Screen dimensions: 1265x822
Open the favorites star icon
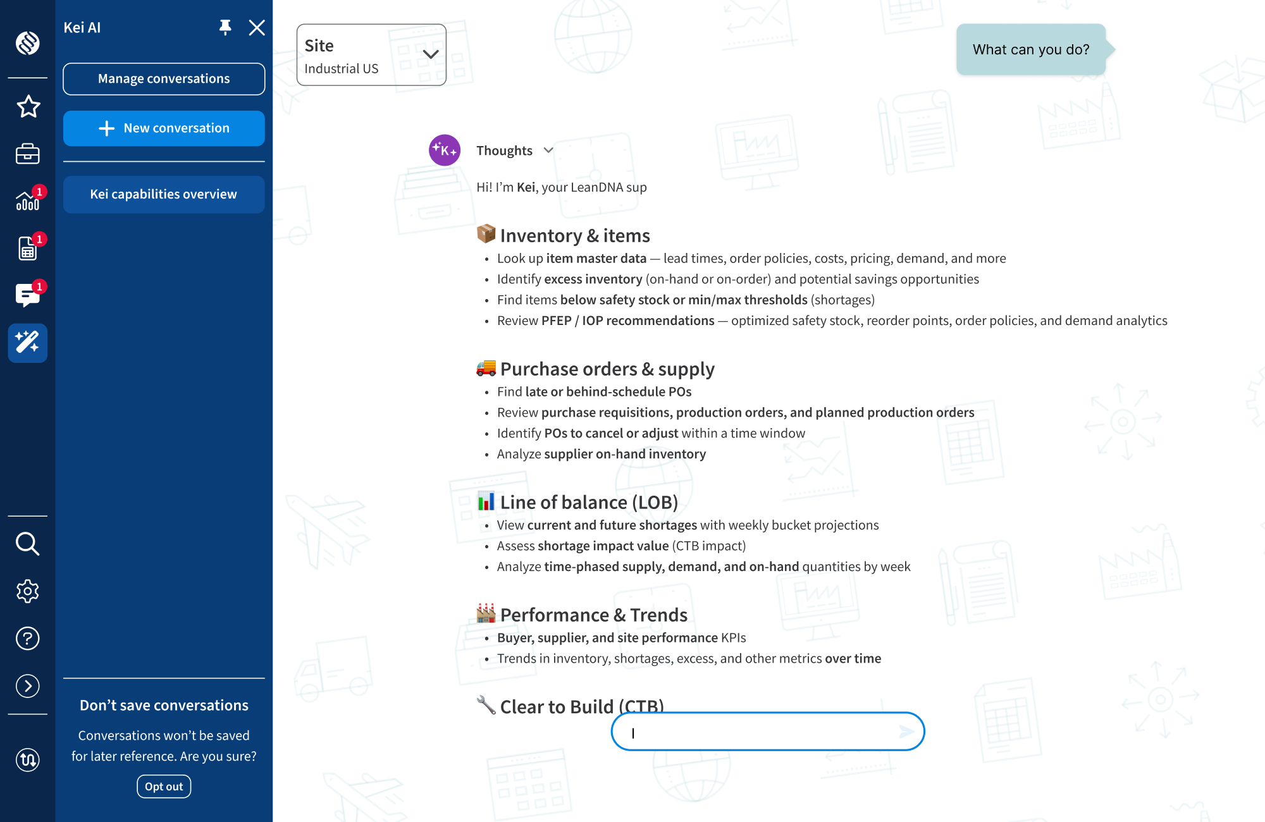(x=28, y=106)
